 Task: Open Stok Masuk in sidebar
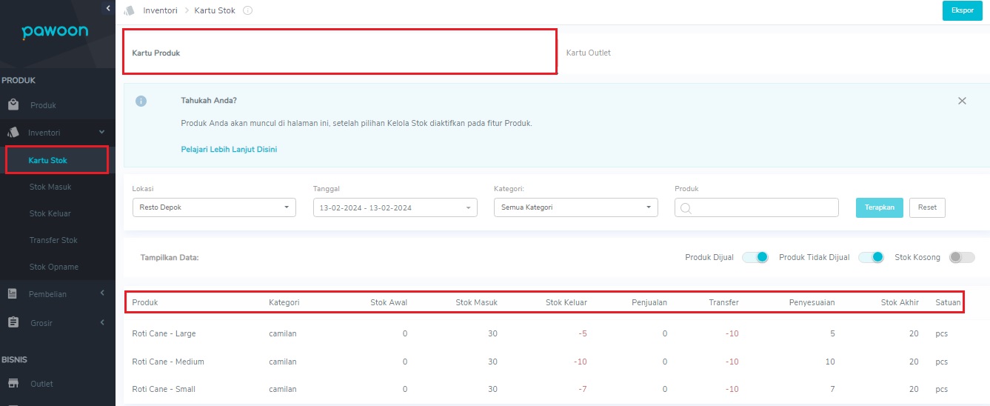point(50,187)
